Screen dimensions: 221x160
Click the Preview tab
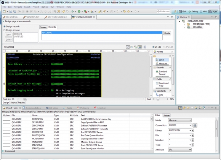(x=21, y=103)
